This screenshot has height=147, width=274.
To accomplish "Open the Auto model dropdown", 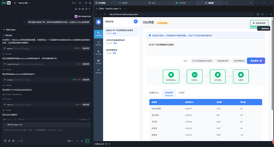I will tap(70, 141).
